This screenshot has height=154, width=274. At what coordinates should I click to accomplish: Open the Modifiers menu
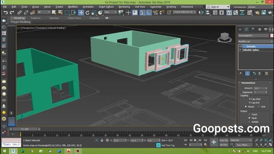click(73, 7)
